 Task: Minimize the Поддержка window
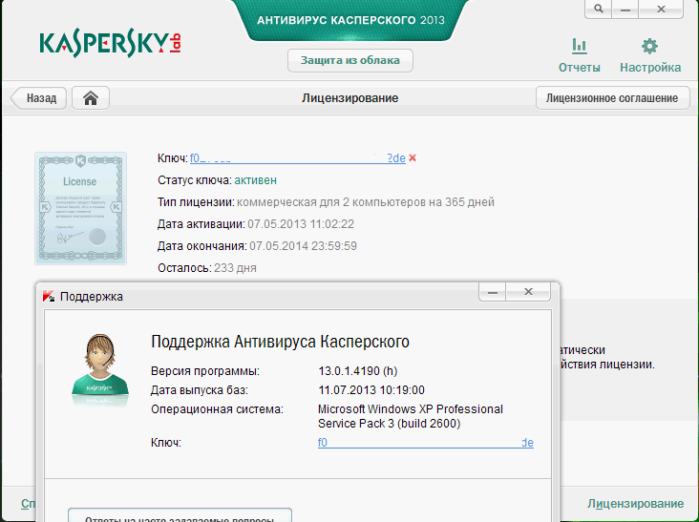pos(492,292)
